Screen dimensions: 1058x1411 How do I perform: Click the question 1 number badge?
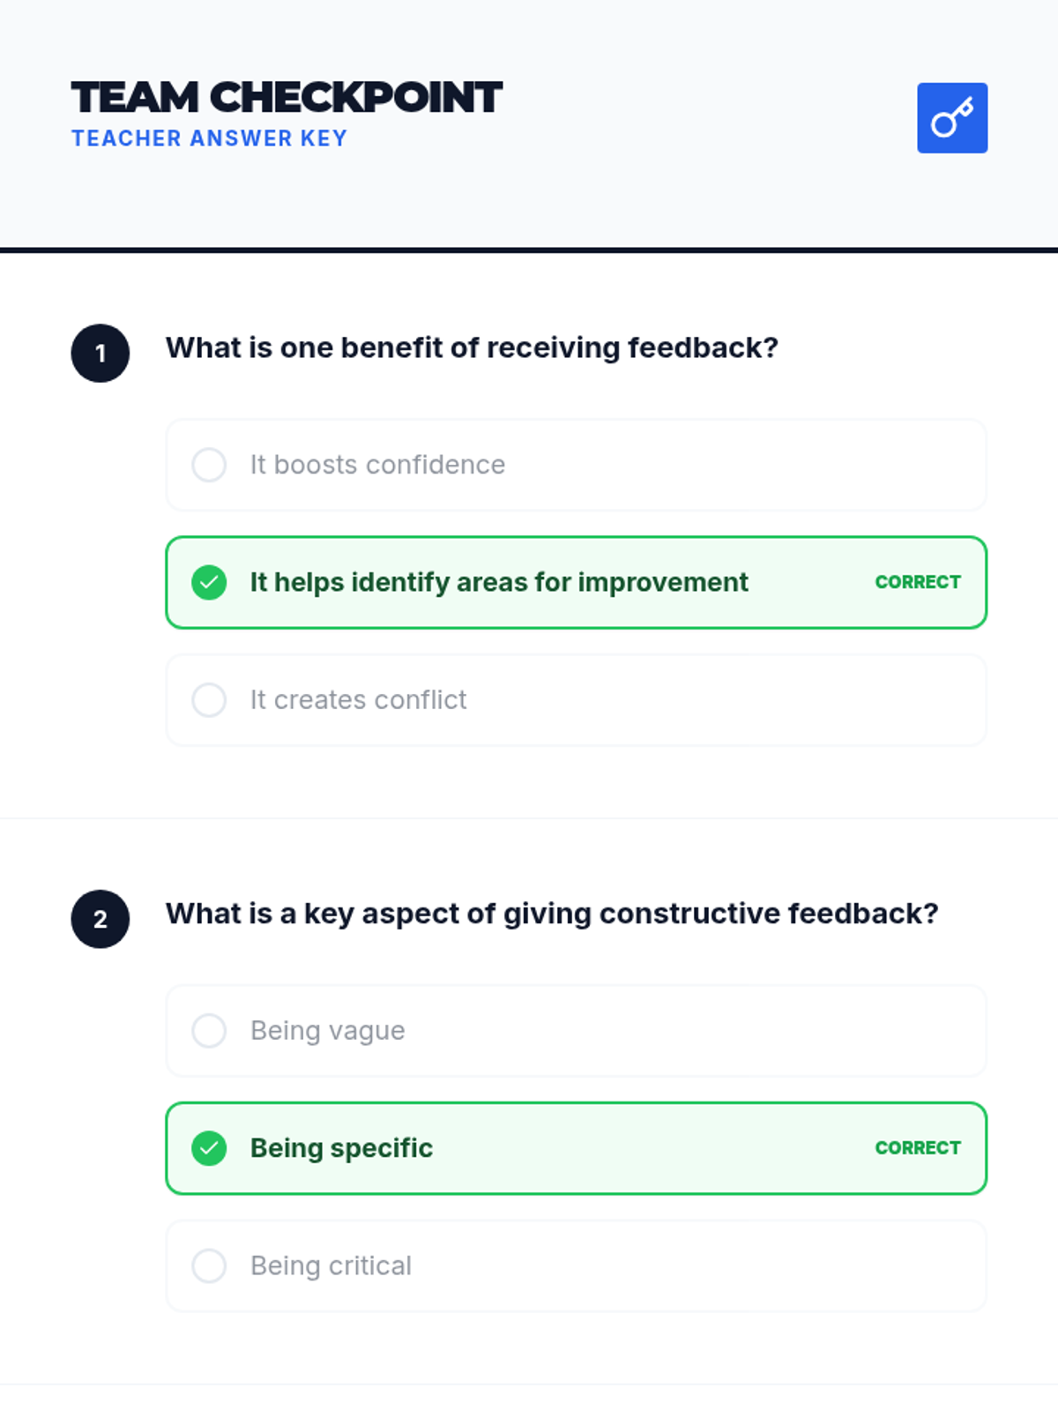[x=101, y=354]
